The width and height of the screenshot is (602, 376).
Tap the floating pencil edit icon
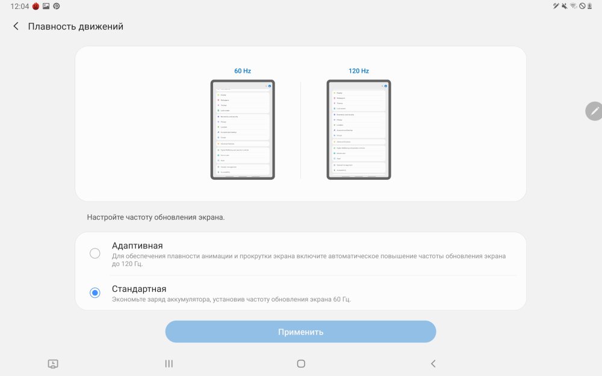(x=594, y=111)
